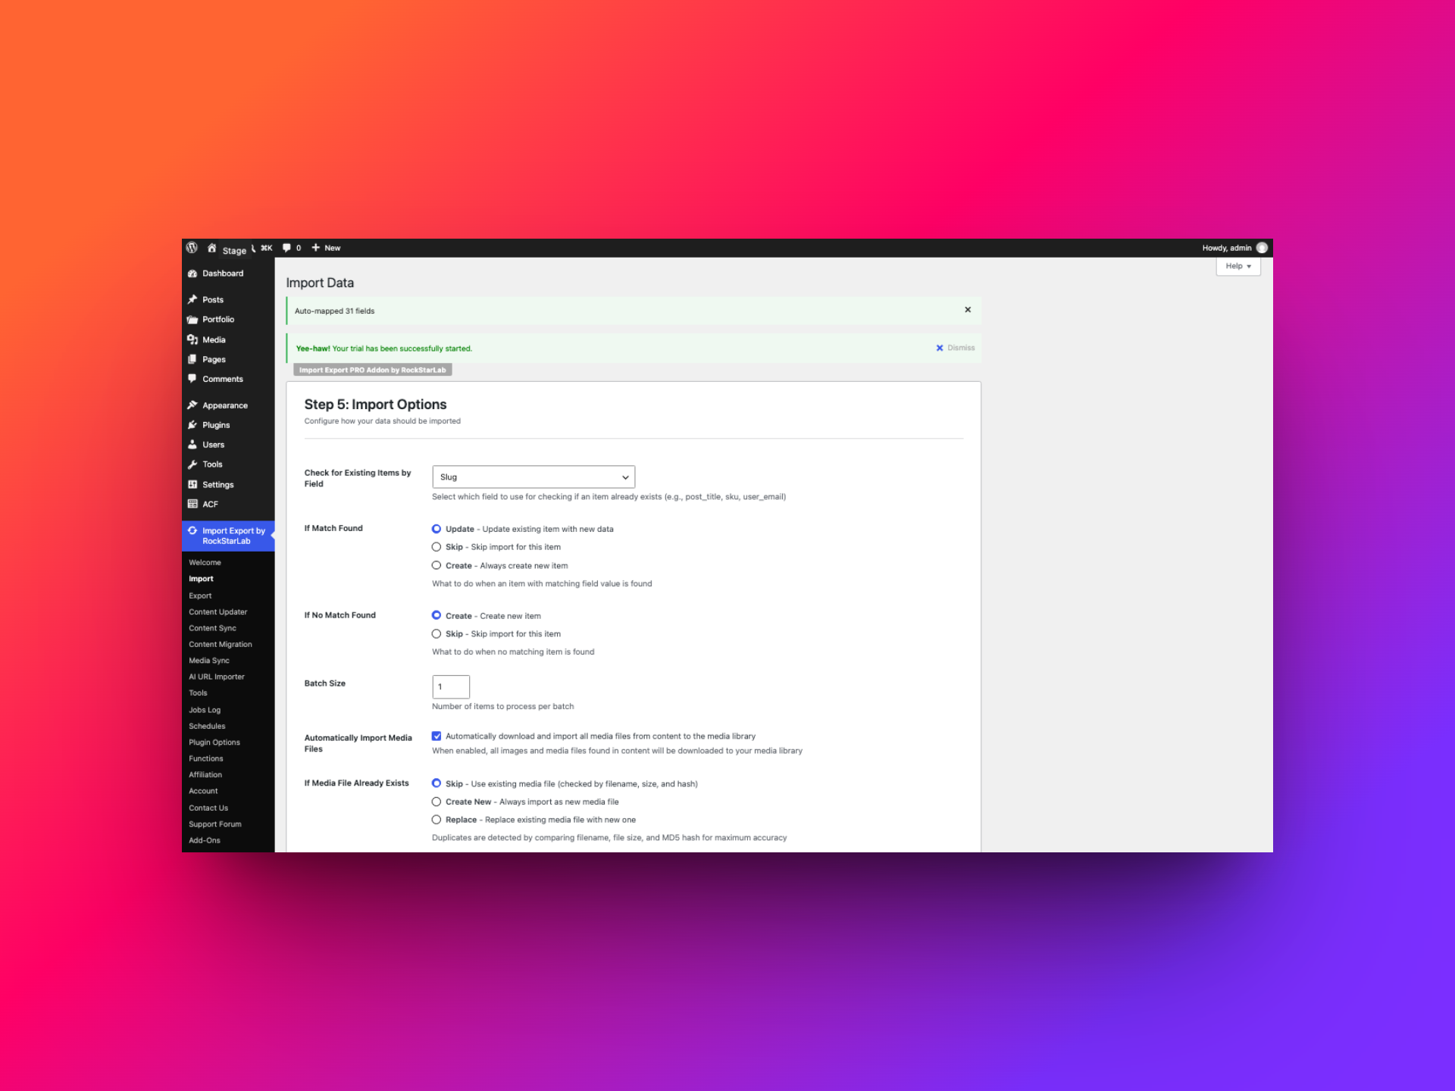Dismiss the trial started notice
The height and width of the screenshot is (1091, 1455).
pos(955,348)
